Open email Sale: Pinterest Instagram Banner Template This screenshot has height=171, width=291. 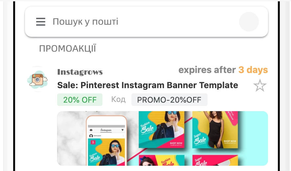point(147,85)
